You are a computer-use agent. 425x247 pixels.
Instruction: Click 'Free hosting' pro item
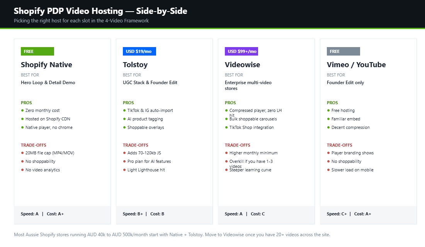pos(343,110)
